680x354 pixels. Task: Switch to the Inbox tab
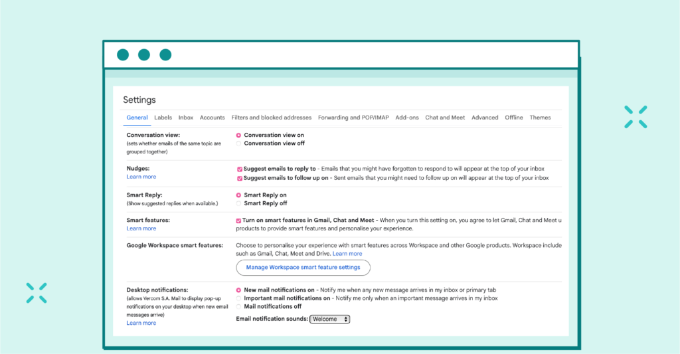pyautogui.click(x=186, y=118)
